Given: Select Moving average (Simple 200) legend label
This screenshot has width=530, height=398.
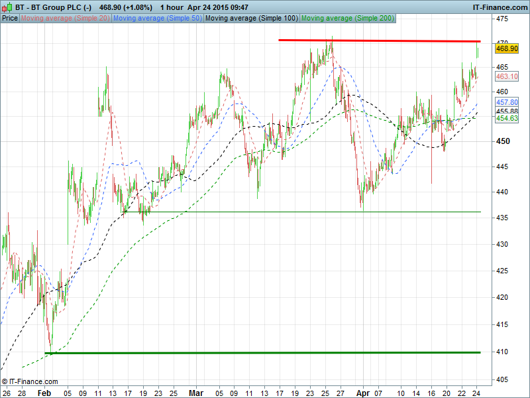Looking at the screenshot, I should click(346, 18).
